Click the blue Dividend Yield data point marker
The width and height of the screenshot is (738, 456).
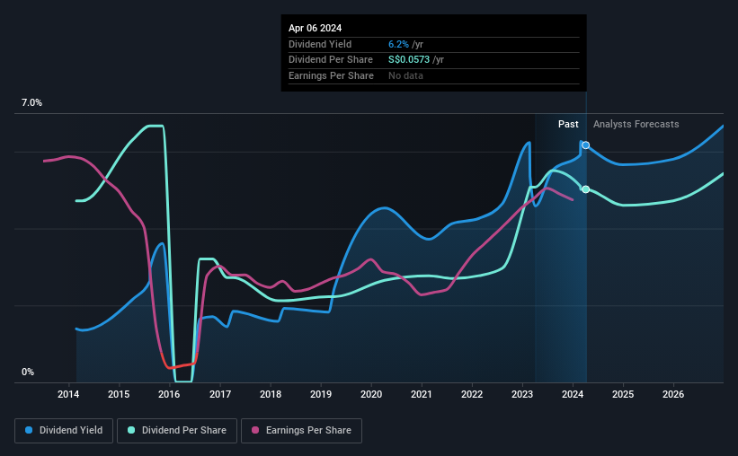(x=585, y=145)
